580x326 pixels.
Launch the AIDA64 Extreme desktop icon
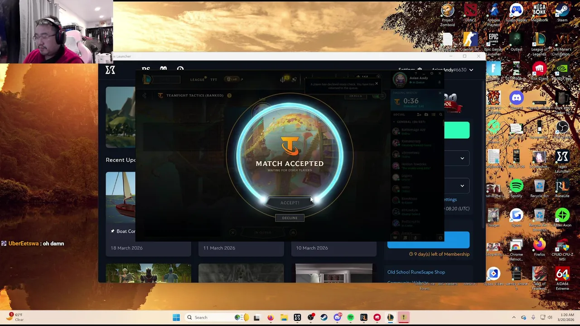point(562,278)
